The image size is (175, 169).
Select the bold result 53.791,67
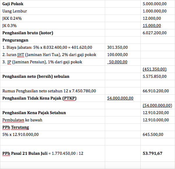click(x=153, y=153)
